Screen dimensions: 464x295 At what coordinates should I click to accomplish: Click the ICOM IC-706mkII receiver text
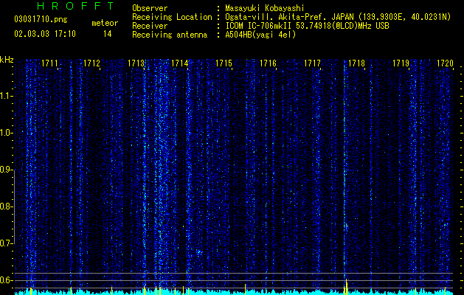pos(307,26)
